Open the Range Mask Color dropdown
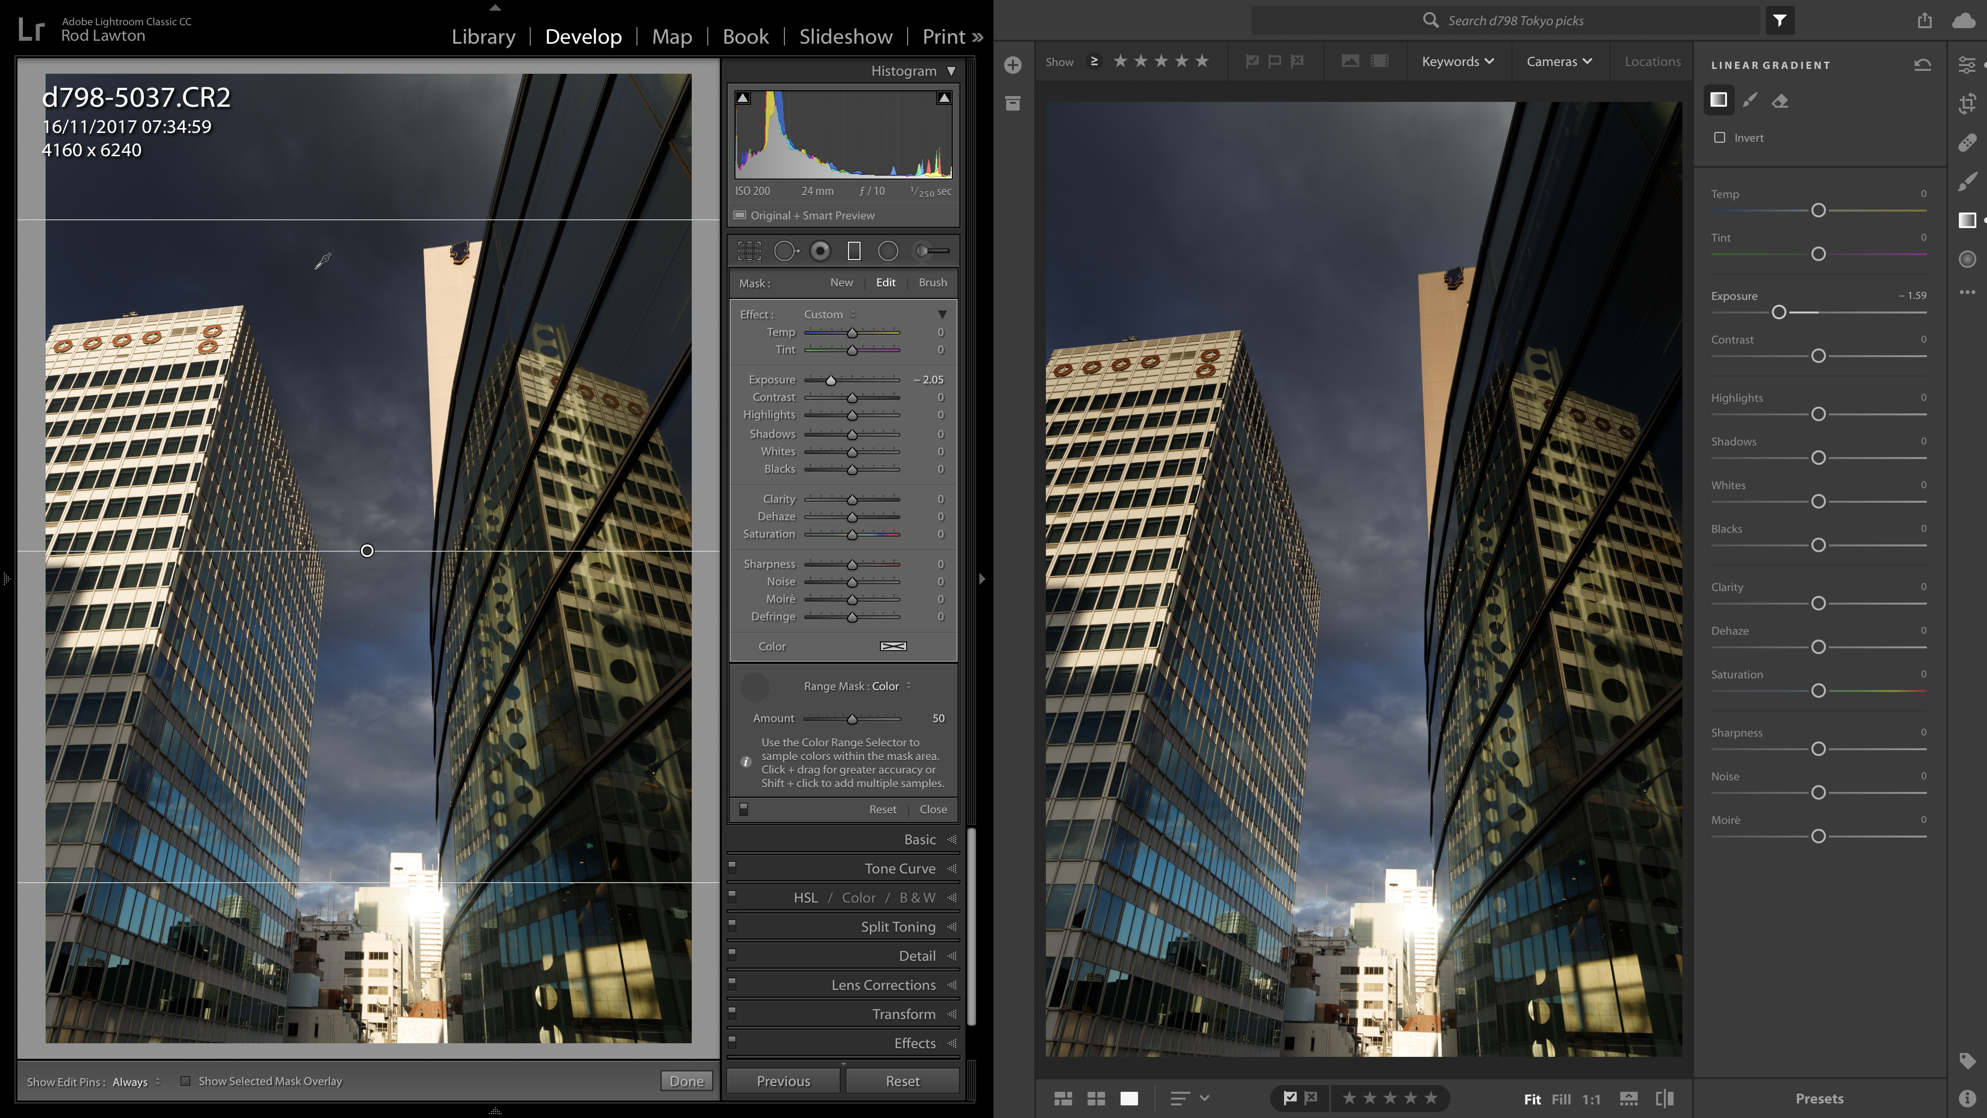 [888, 685]
